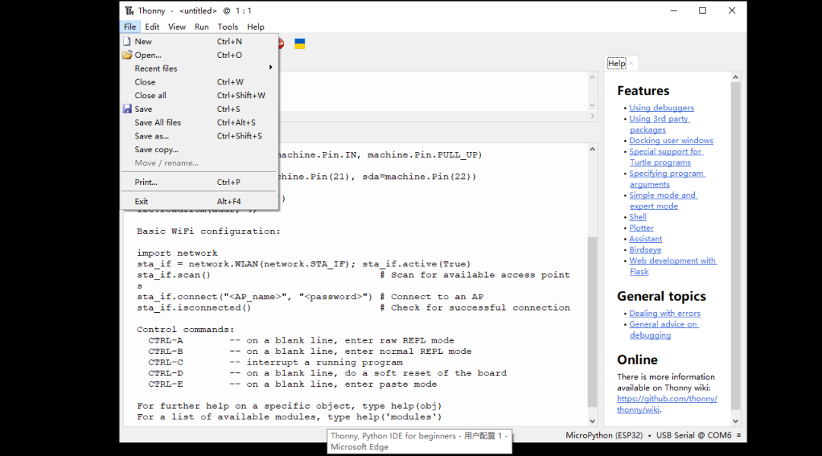Open Specifying program arguments link
Viewport: 822px width, 456px height.
[x=667, y=179]
